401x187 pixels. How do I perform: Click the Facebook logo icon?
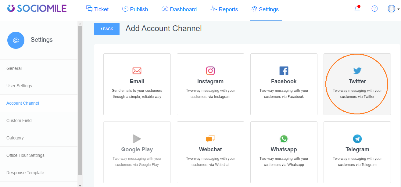[x=284, y=71]
